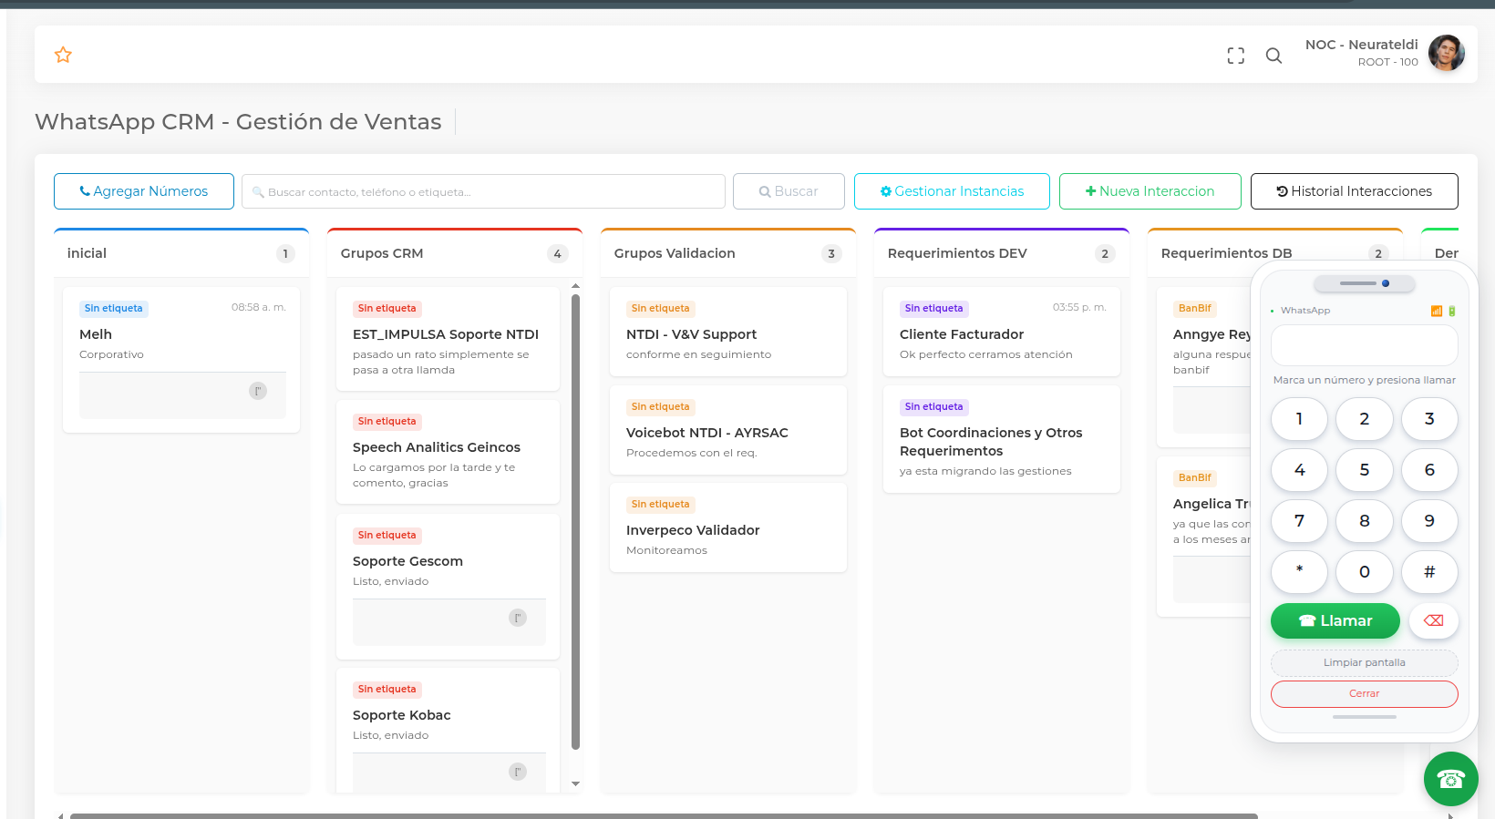Click the dialer top handle bar
This screenshot has height=819, width=1495.
(1365, 283)
